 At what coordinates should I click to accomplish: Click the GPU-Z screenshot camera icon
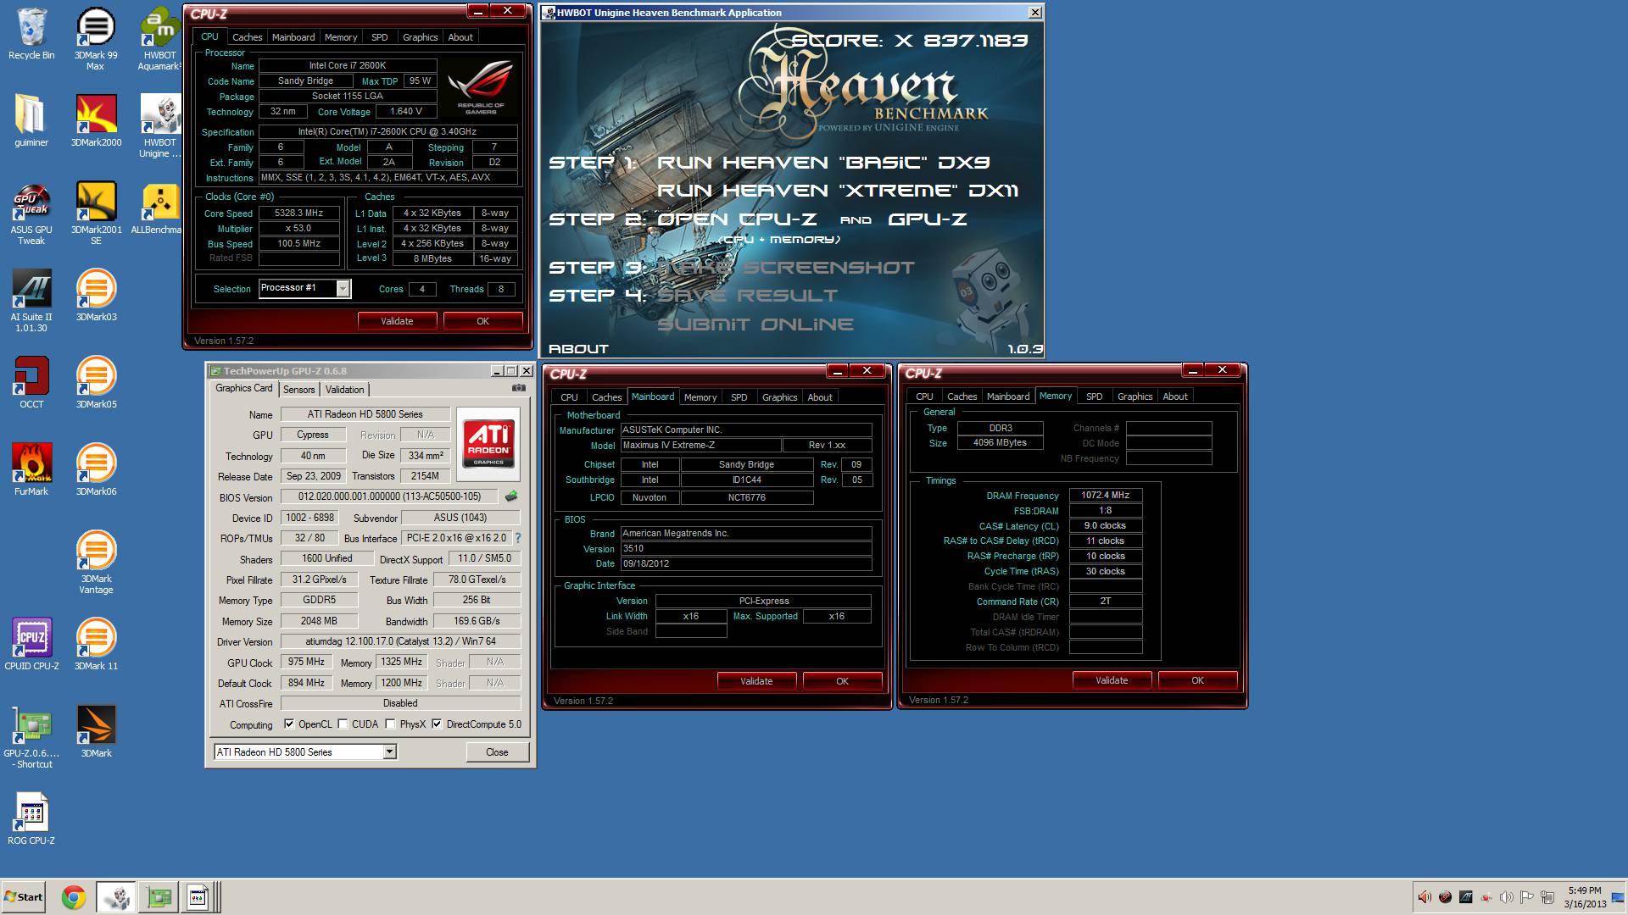[x=518, y=388]
